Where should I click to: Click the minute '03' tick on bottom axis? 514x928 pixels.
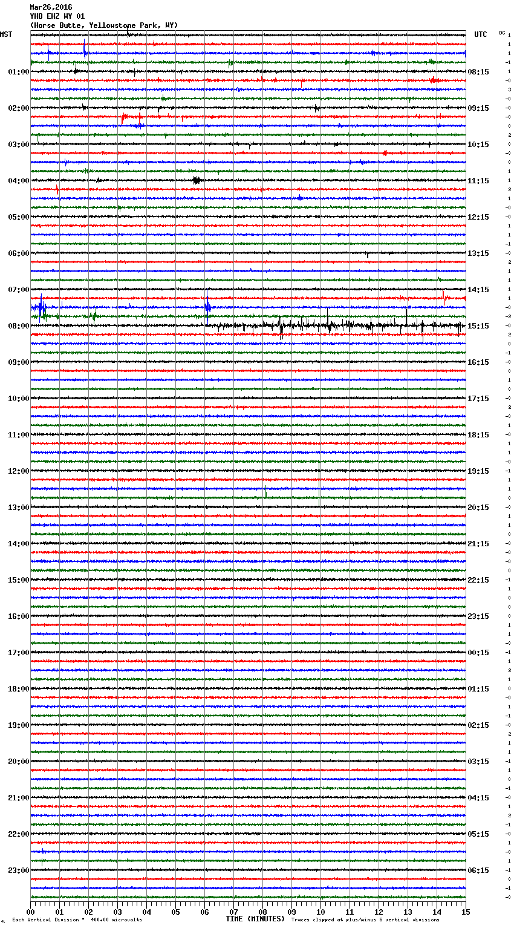117,912
